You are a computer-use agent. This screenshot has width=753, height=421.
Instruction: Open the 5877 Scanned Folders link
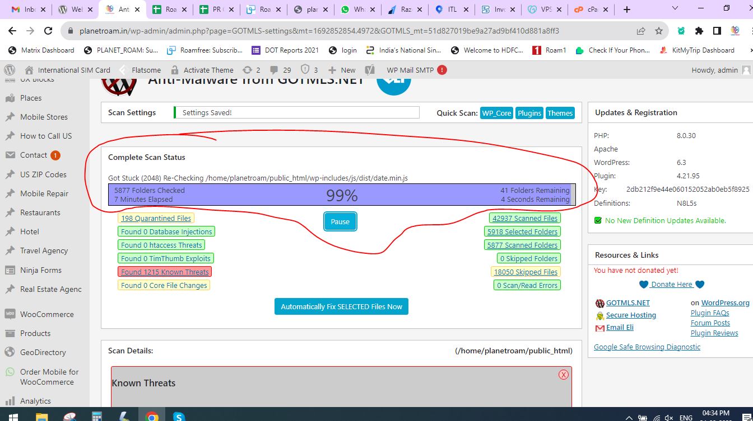point(523,245)
